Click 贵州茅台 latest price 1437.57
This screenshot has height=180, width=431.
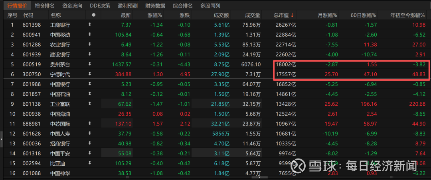[122, 64]
